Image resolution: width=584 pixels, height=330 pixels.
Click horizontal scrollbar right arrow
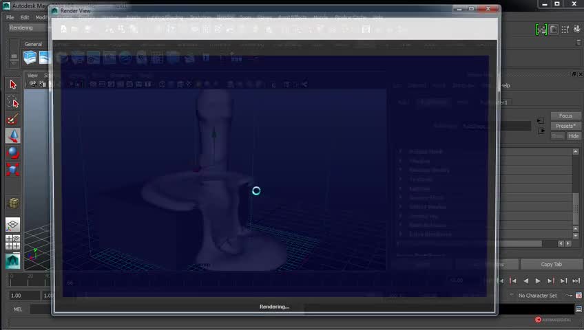(x=568, y=243)
